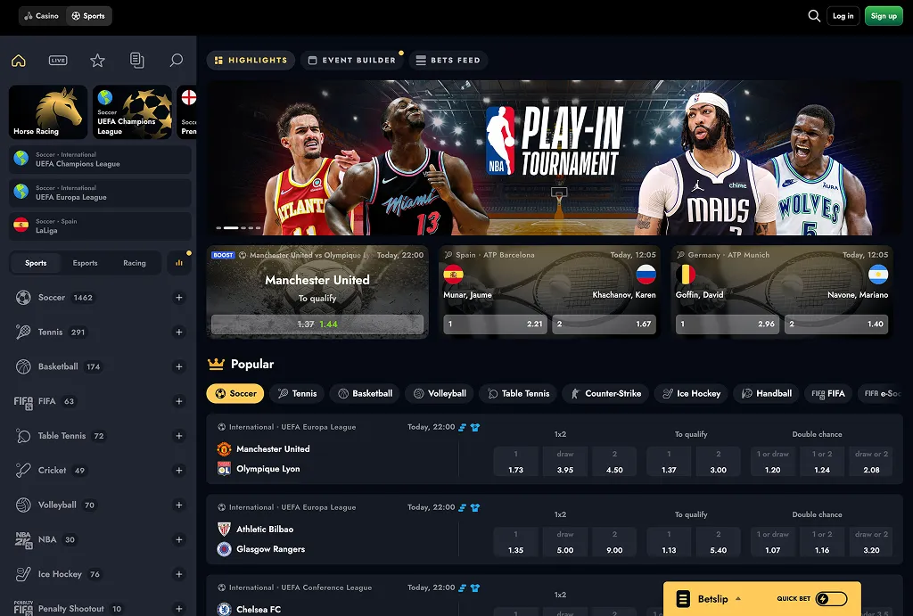Image resolution: width=913 pixels, height=616 pixels.
Task: Select the Basketball filter in Popular
Action: click(365, 393)
